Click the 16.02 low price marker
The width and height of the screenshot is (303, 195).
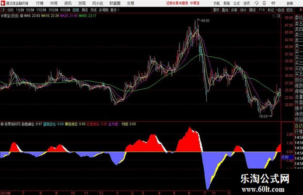(x=263, y=117)
